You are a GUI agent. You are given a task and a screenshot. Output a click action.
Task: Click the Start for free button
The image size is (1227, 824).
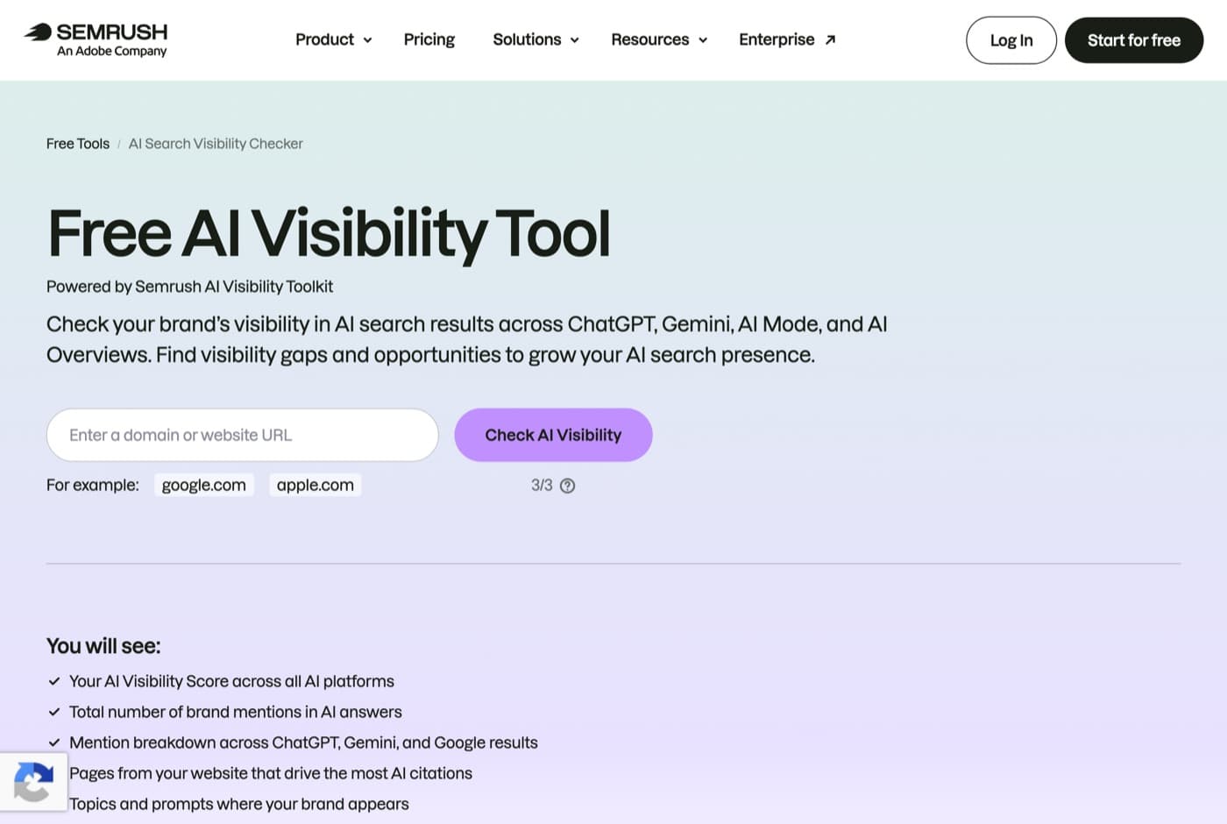point(1134,40)
